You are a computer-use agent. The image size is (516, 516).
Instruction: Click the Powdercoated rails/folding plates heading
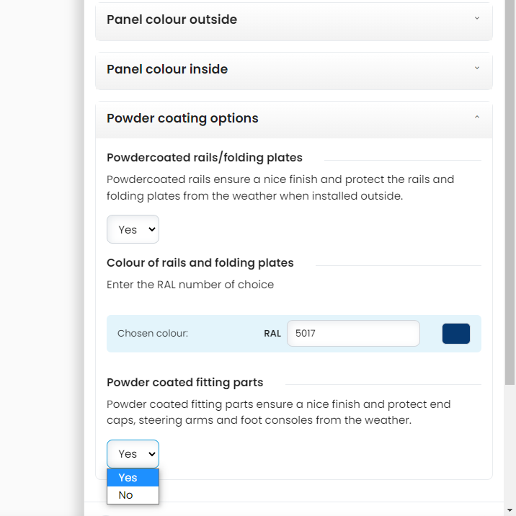click(205, 157)
